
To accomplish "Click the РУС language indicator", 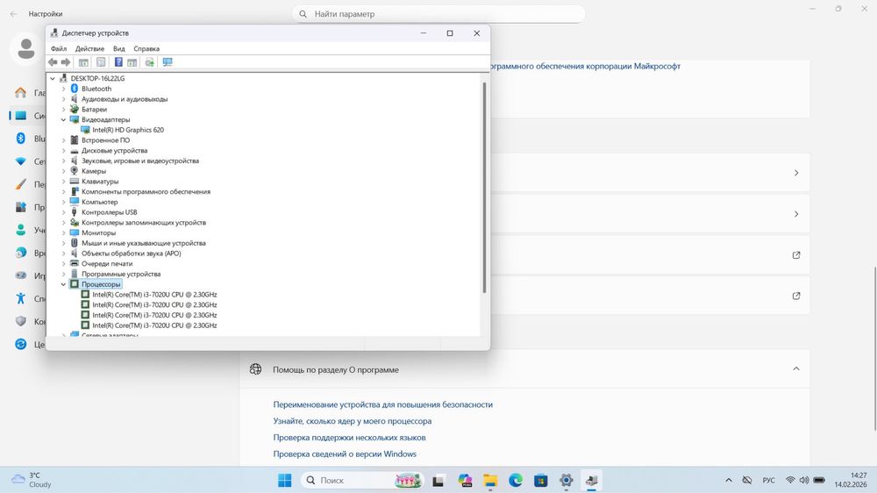I will click(x=768, y=480).
